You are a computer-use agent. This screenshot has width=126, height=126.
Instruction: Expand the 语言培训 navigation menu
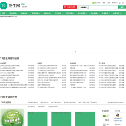[x=70, y=13]
